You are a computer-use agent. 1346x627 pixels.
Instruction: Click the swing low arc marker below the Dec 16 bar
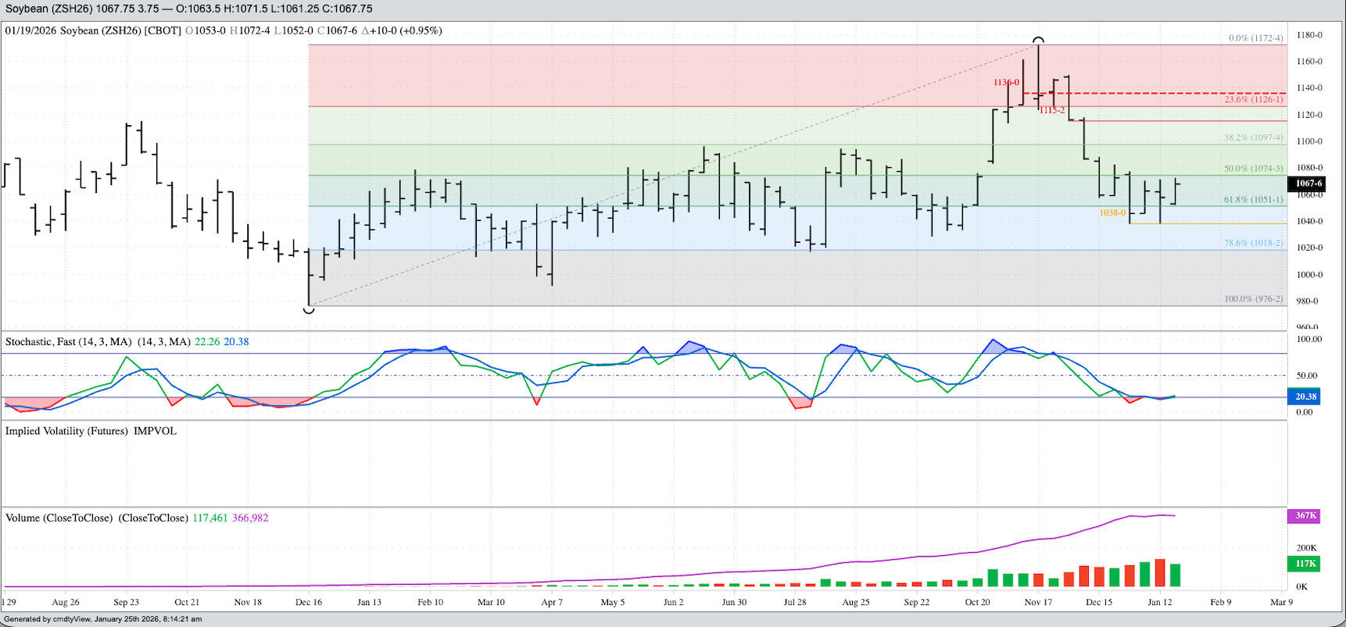pos(309,311)
